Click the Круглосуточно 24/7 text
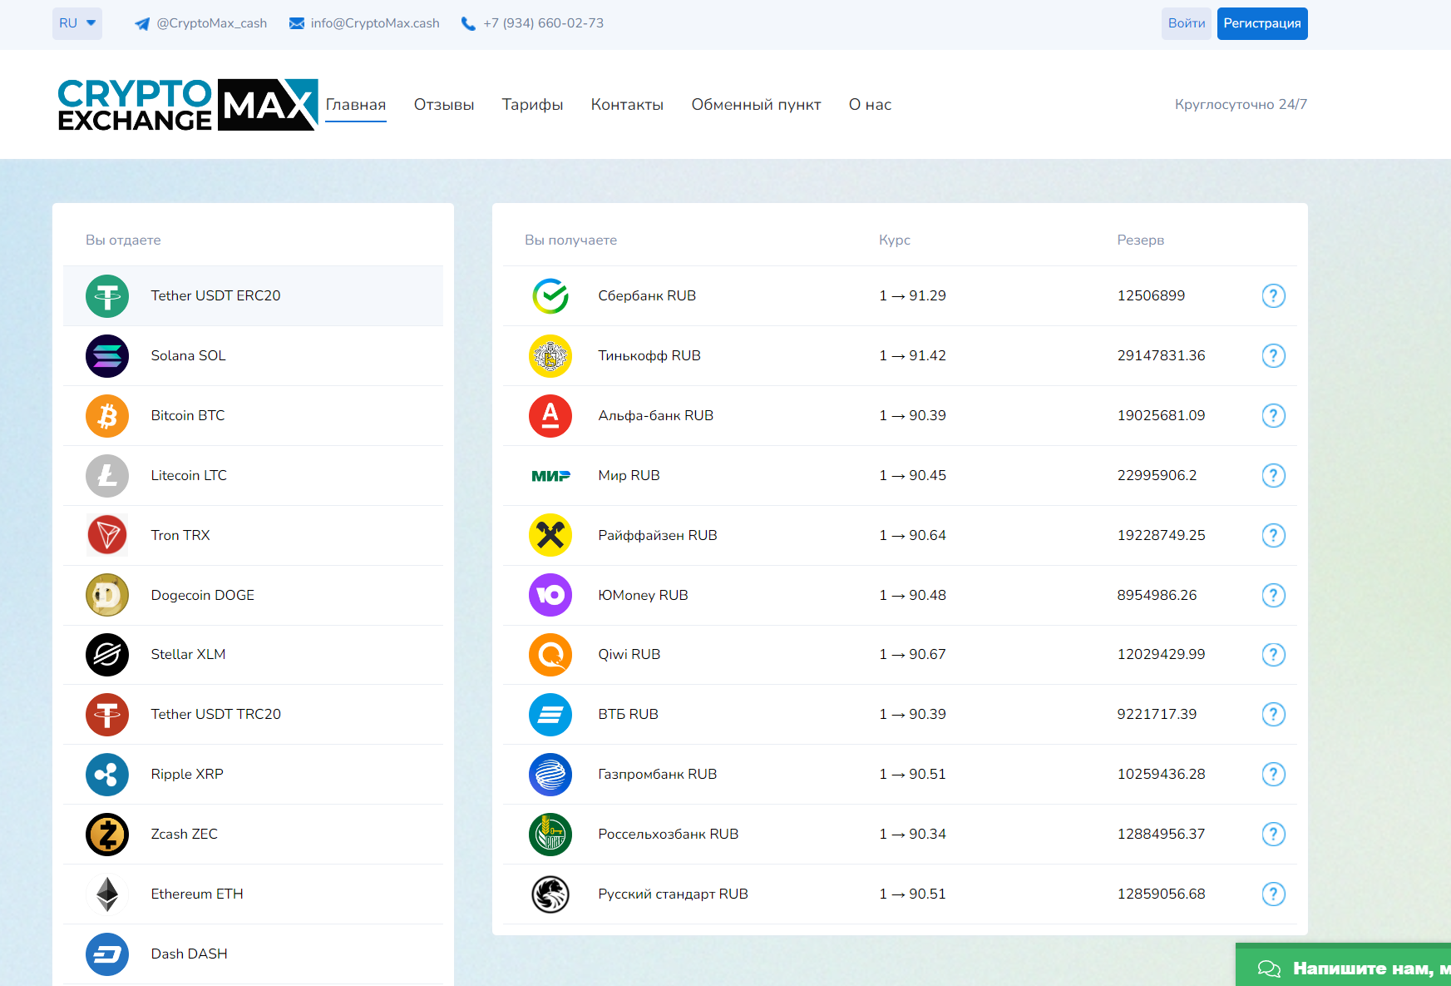Viewport: 1451px width, 986px height. click(x=1241, y=105)
